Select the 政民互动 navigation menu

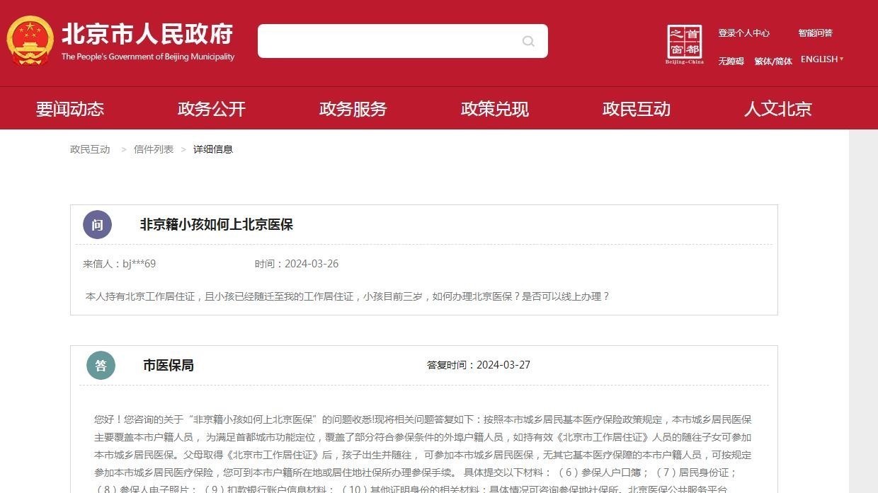pyautogui.click(x=636, y=108)
